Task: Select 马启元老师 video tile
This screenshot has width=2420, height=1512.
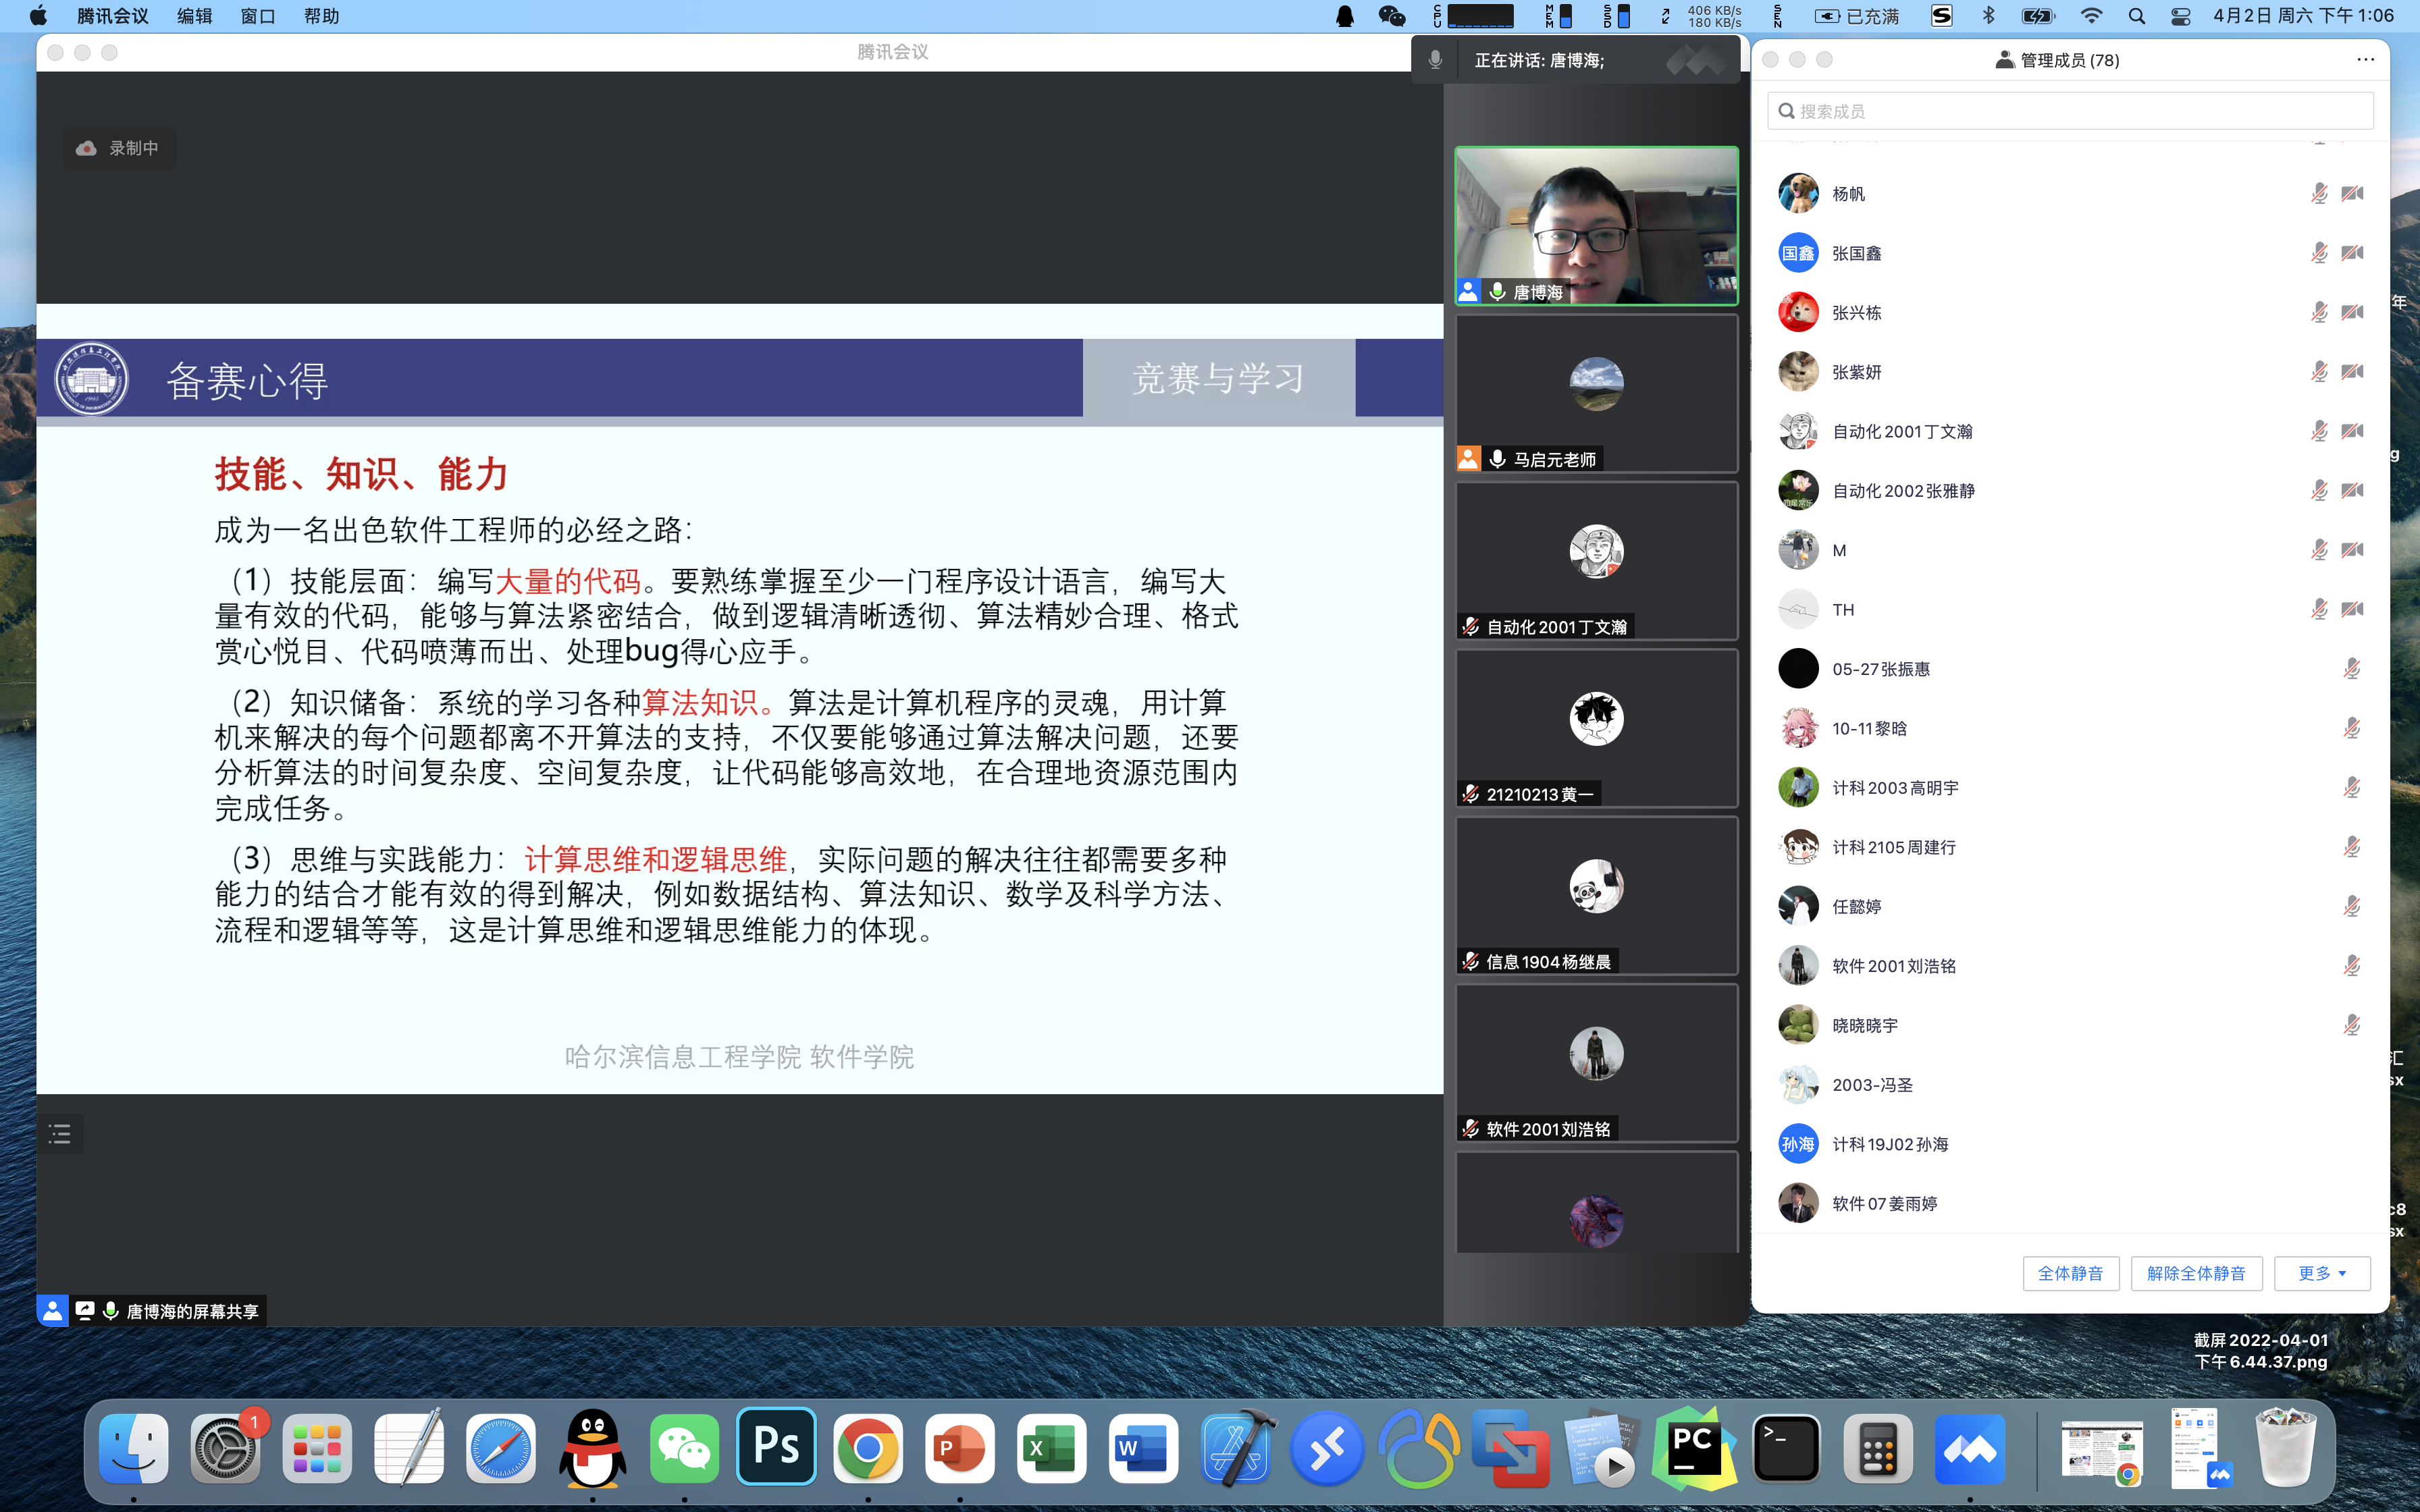Action: pyautogui.click(x=1597, y=393)
